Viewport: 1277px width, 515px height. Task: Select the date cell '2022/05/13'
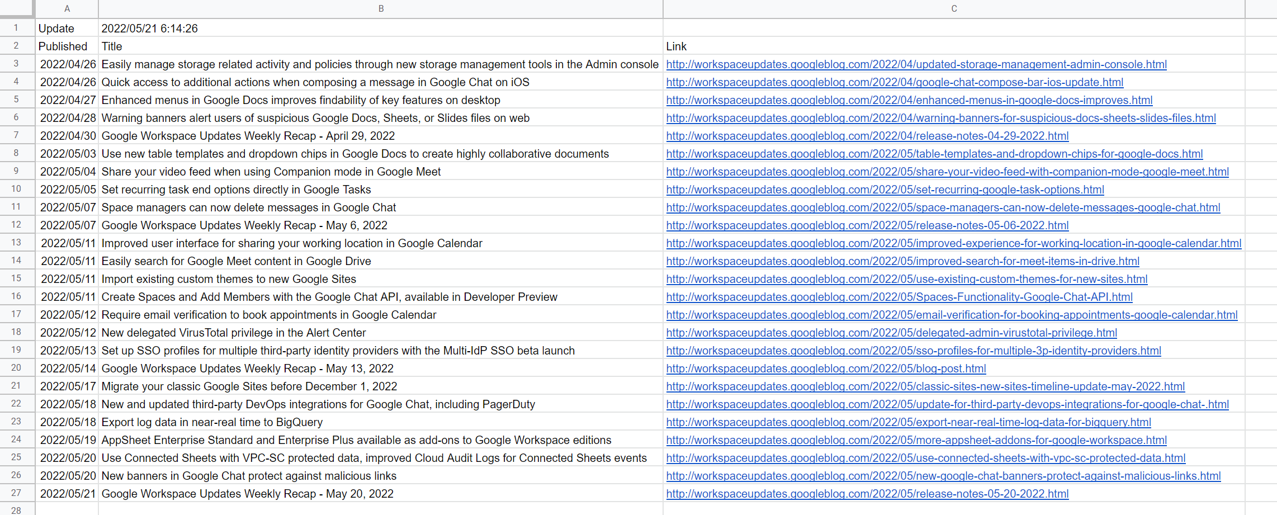click(x=67, y=350)
